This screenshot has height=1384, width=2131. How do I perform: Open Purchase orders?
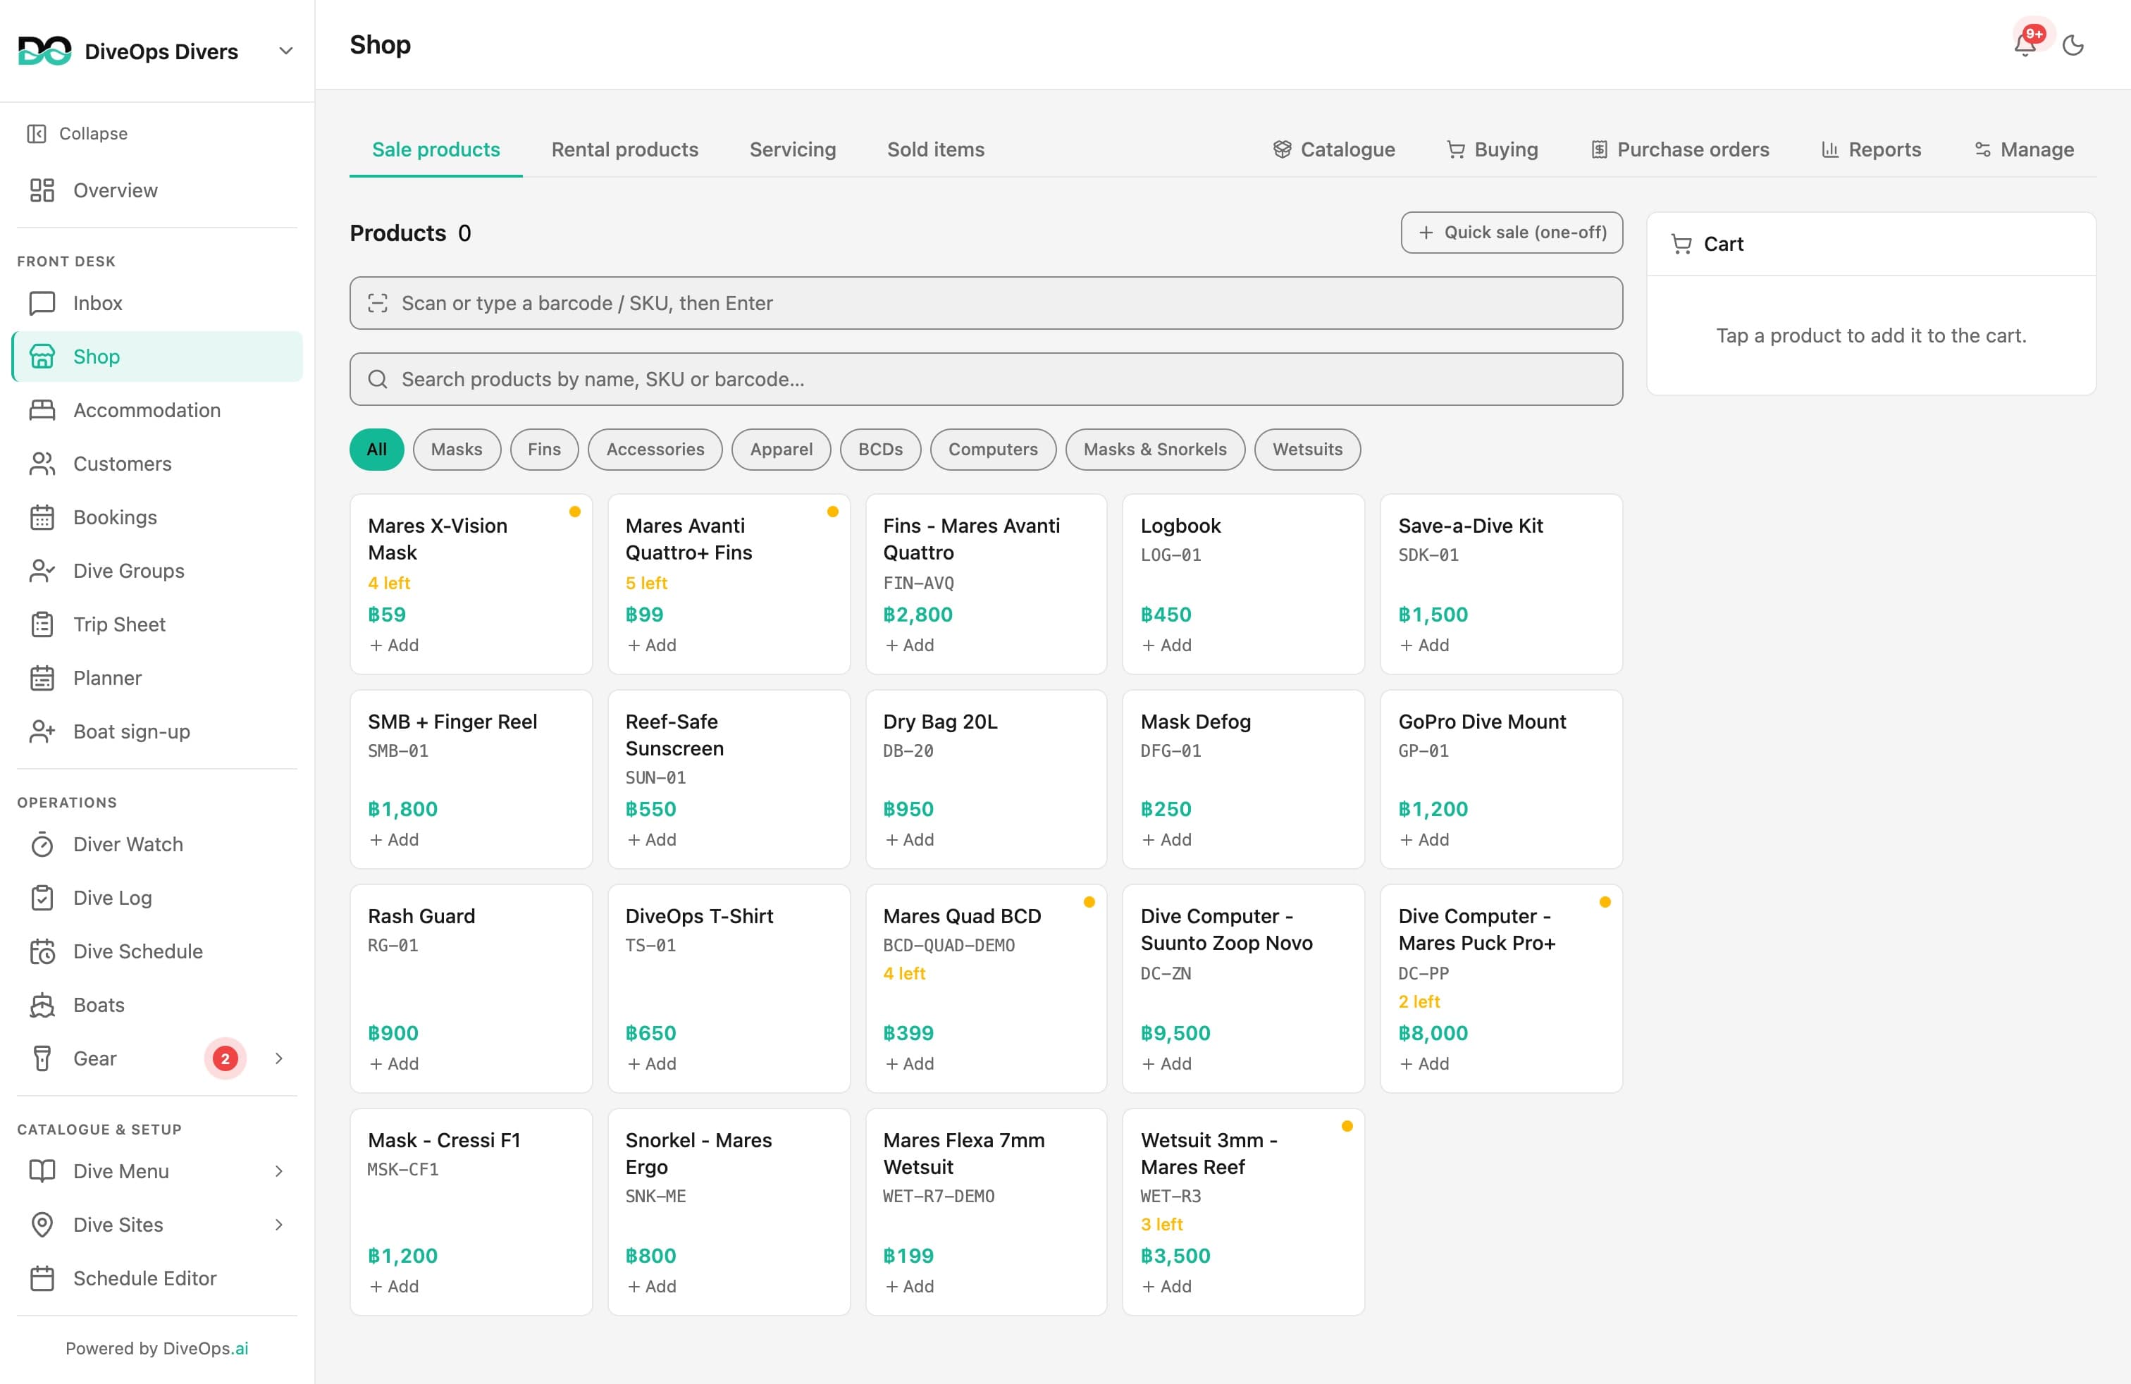[x=1681, y=149]
